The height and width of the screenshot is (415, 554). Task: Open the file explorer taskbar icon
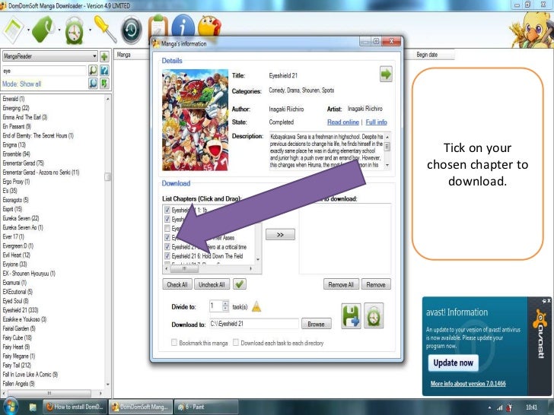click(x=33, y=407)
